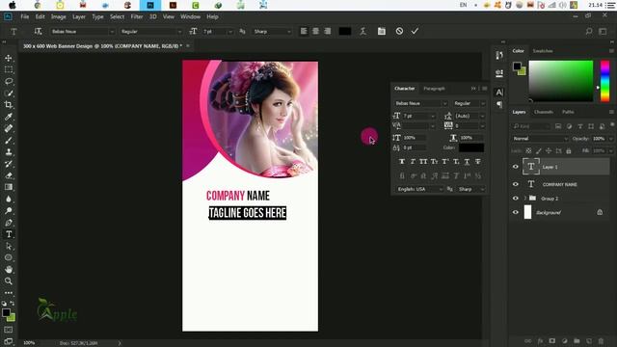Commit the text edit with checkmark
The width and height of the screenshot is (617, 347).
[x=415, y=31]
